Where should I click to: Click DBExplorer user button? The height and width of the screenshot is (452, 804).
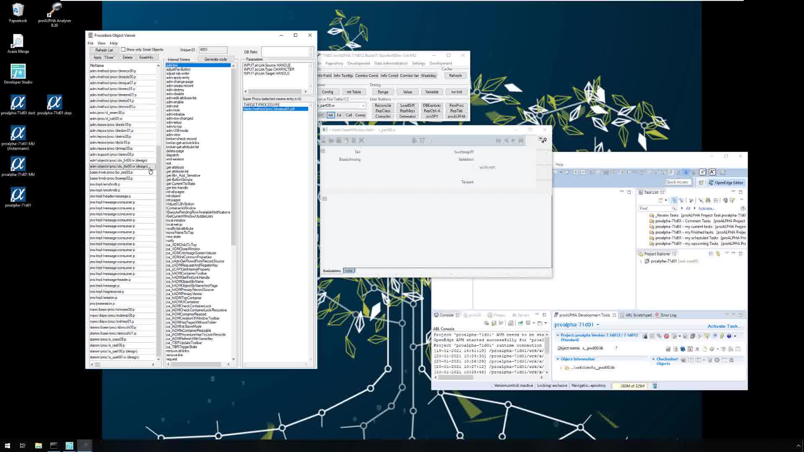tap(432, 105)
